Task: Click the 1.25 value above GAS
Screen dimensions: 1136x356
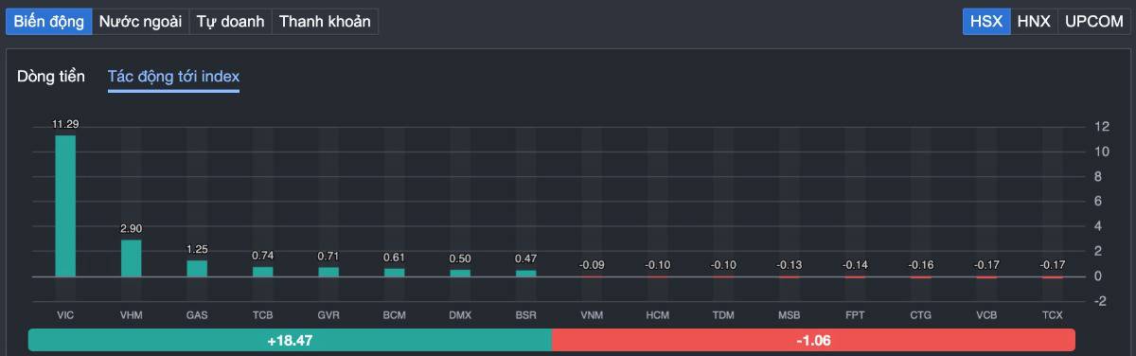Action: 197,249
